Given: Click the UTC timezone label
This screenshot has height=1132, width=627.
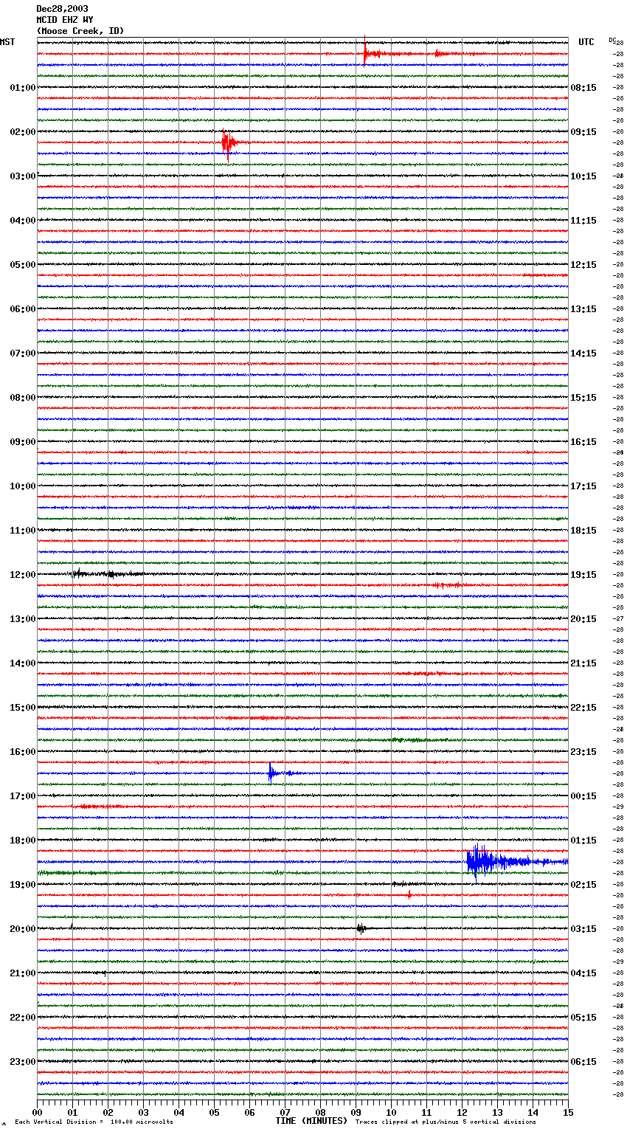Looking at the screenshot, I should 586,42.
